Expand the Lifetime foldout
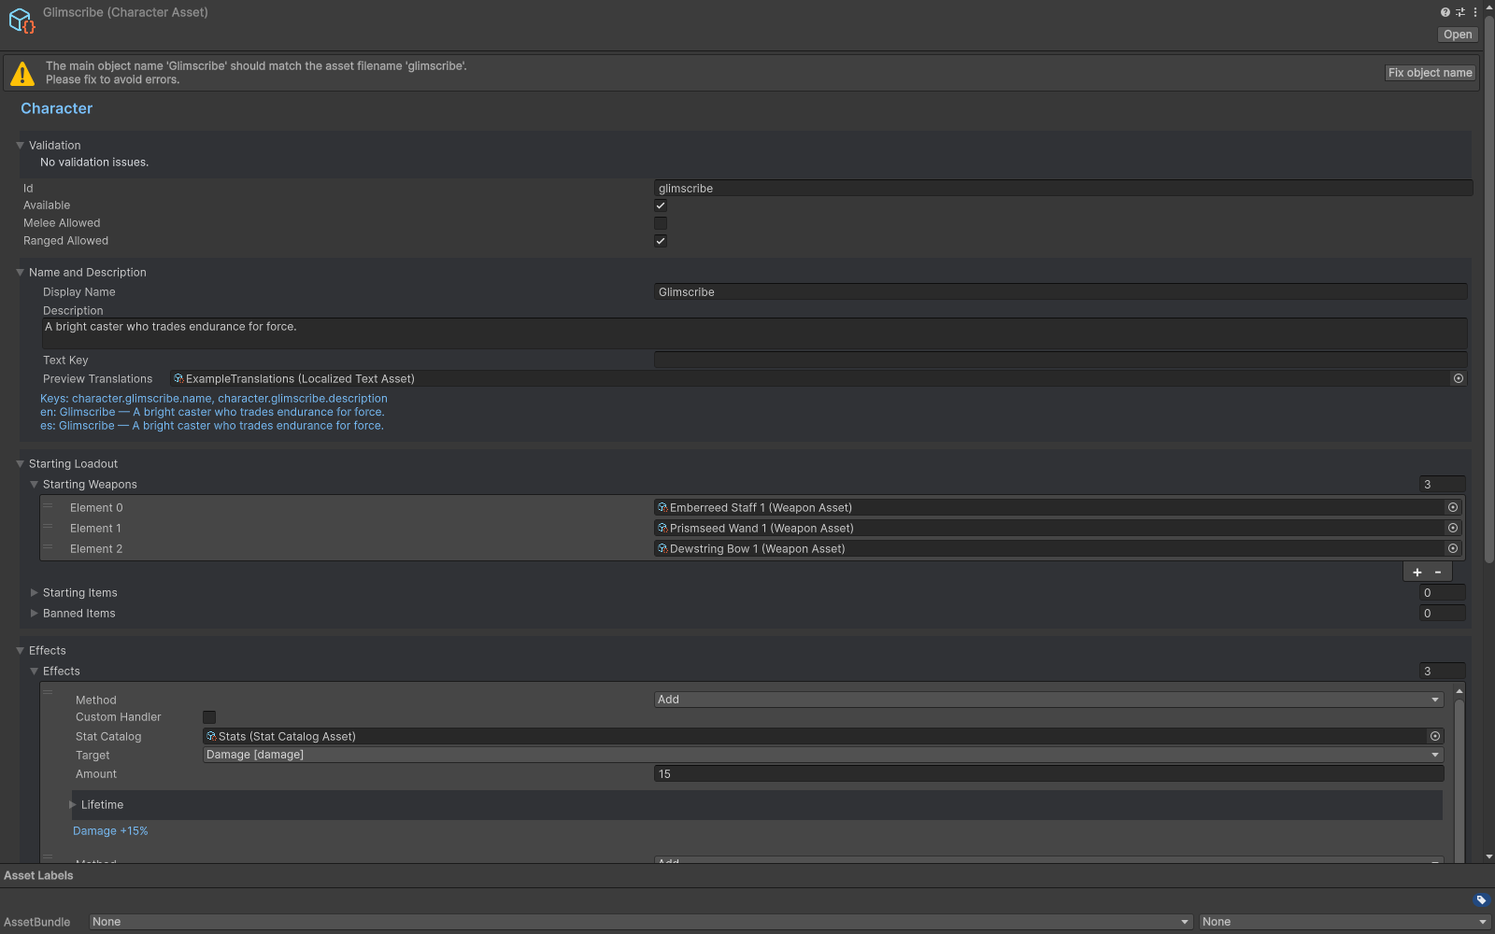The image size is (1495, 934). click(x=72, y=805)
